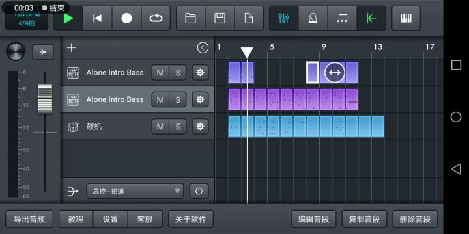Start playback with the green play button
Screen dimensions: 469x234
pyautogui.click(x=68, y=18)
